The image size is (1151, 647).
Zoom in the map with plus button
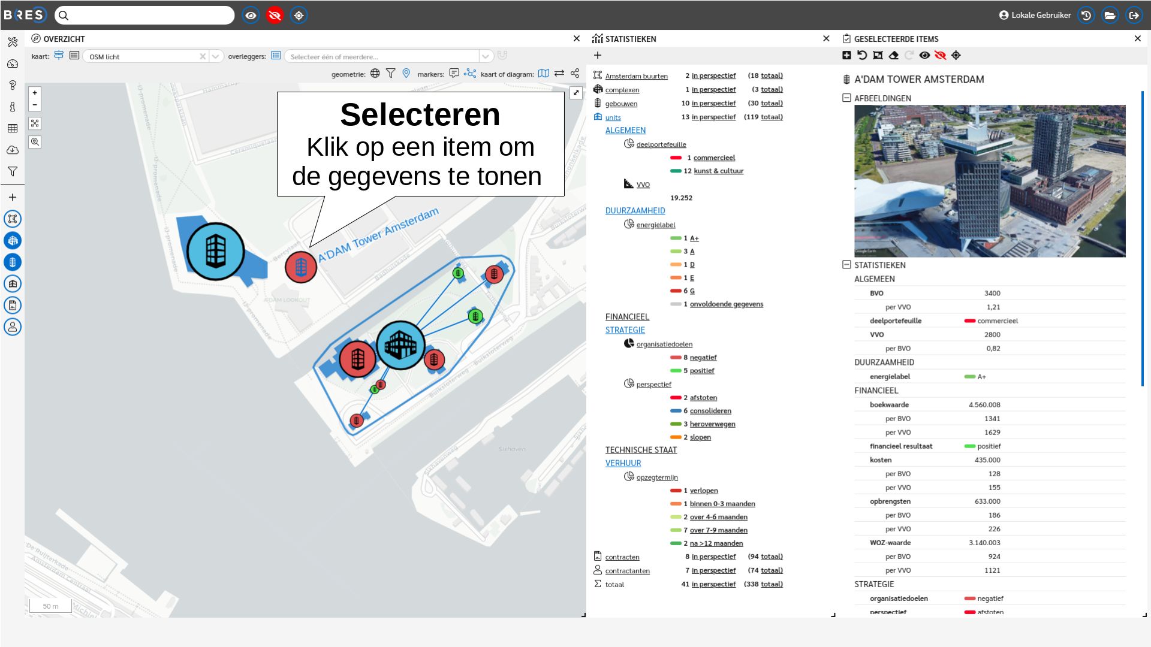pyautogui.click(x=35, y=93)
